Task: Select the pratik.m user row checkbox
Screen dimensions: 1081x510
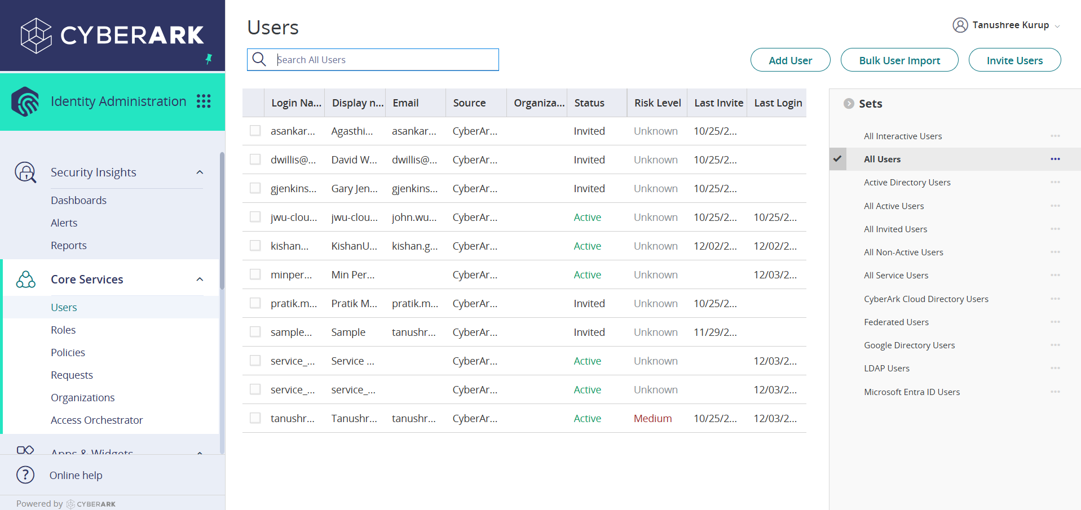Action: point(255,303)
